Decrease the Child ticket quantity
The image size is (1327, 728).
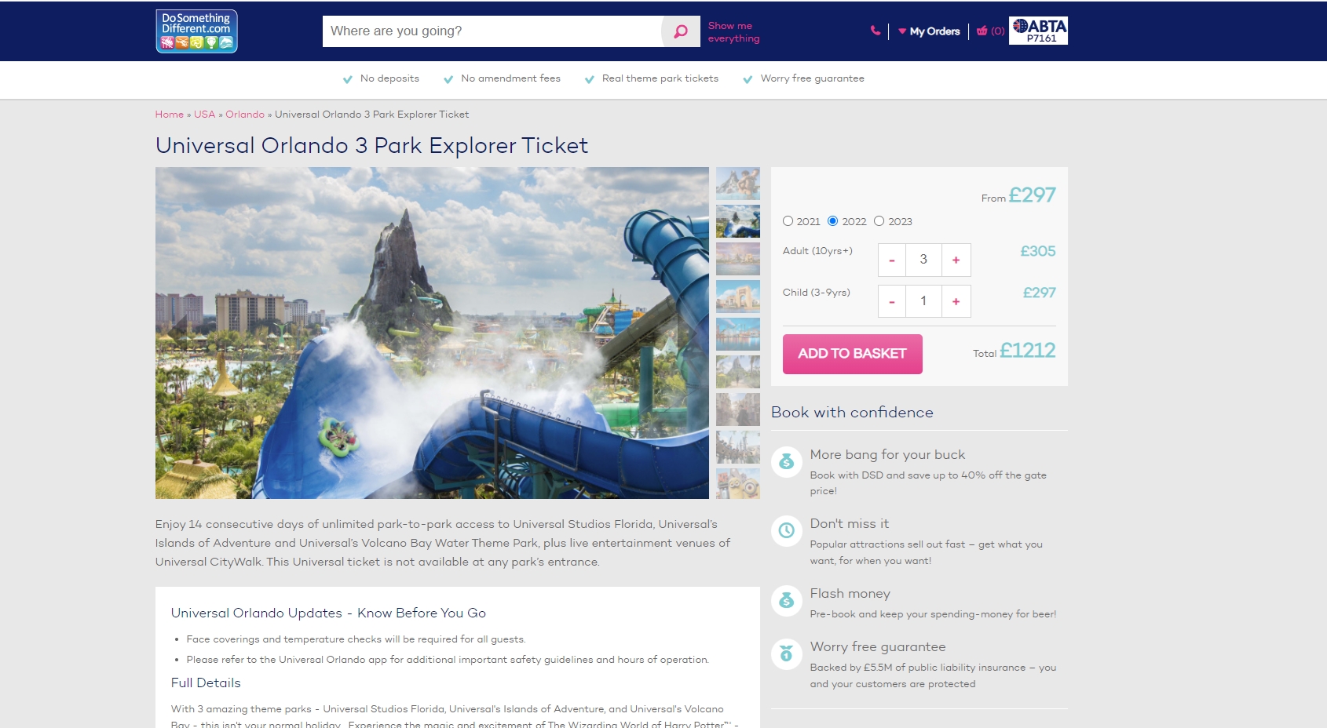pyautogui.click(x=892, y=301)
